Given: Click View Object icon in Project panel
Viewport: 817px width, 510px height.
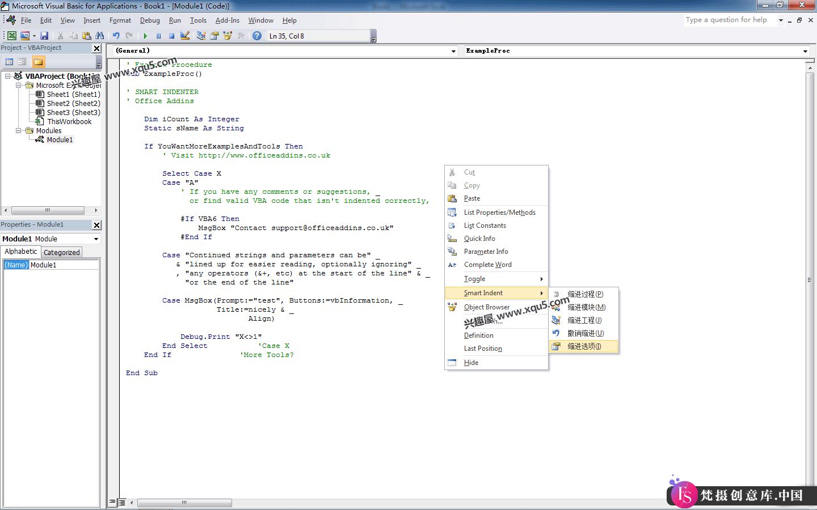Looking at the screenshot, I should tap(22, 62).
